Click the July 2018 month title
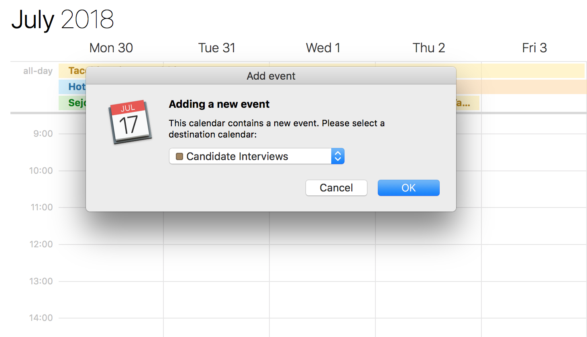This screenshot has height=337, width=587. (63, 19)
